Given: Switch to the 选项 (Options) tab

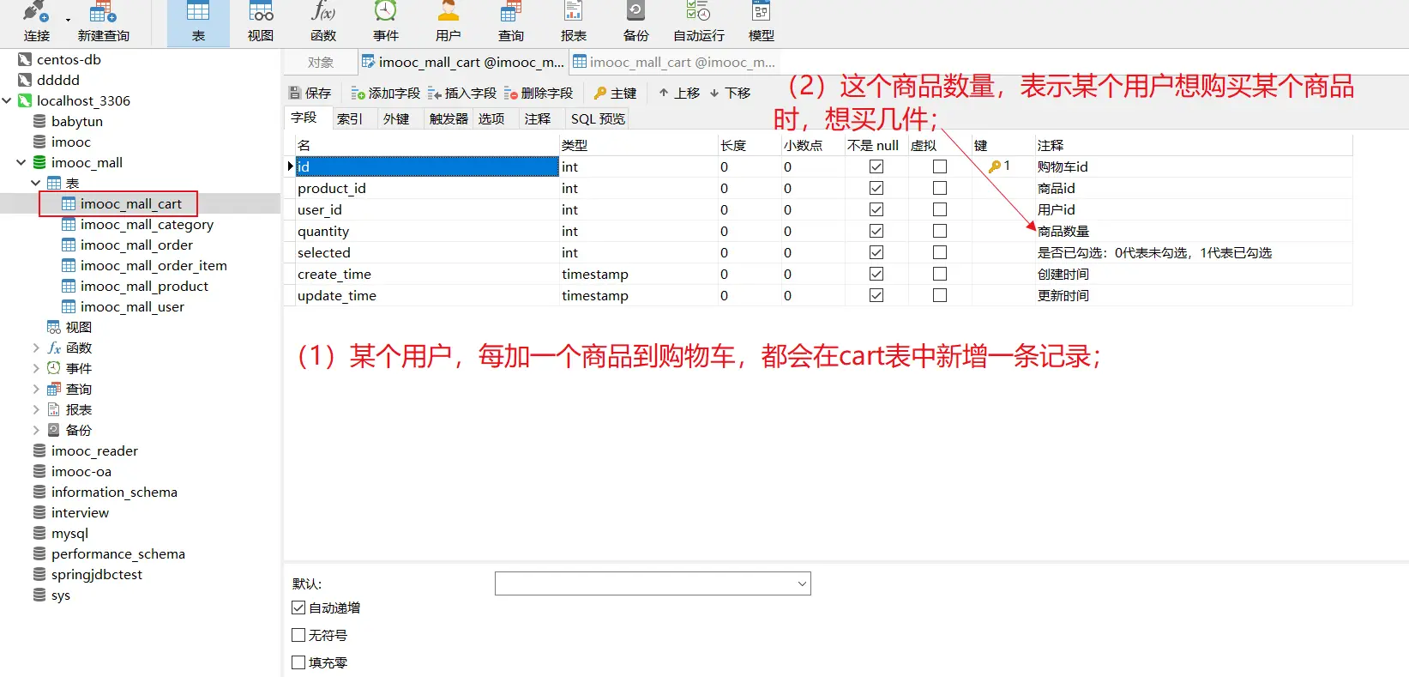Looking at the screenshot, I should [x=491, y=118].
